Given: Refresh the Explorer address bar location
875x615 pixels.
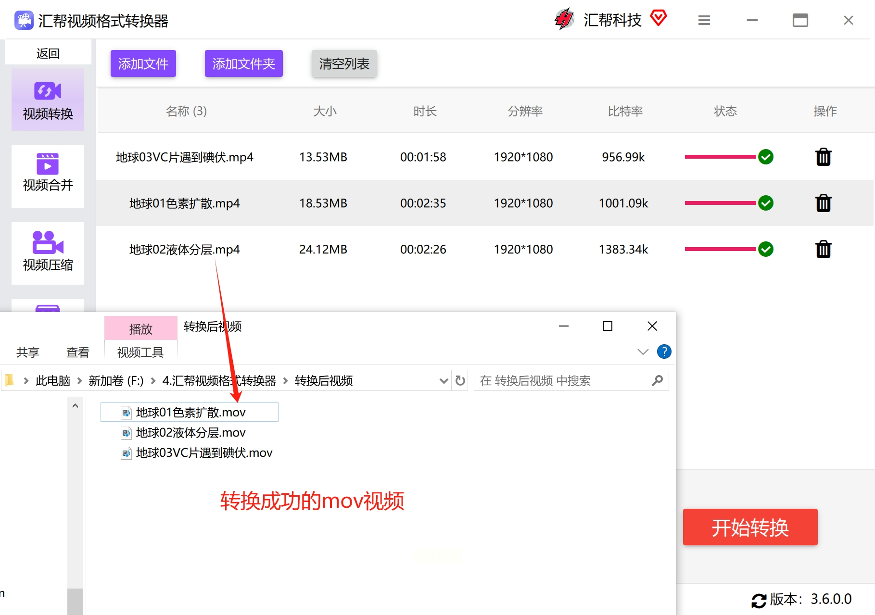Looking at the screenshot, I should [460, 381].
